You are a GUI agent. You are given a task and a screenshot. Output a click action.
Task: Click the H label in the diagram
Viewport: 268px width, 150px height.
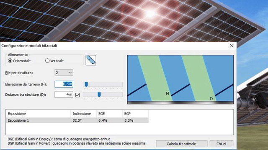[x=167, y=93]
